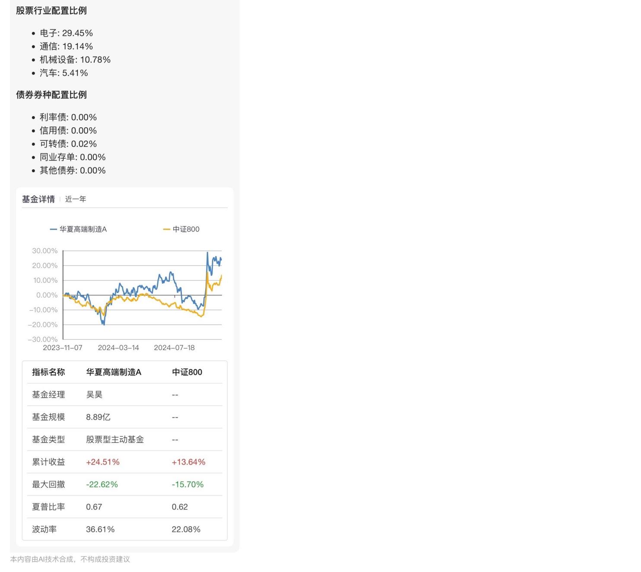Select the 同业存单: 0.00% list item
The image size is (641, 572).
[x=73, y=157]
